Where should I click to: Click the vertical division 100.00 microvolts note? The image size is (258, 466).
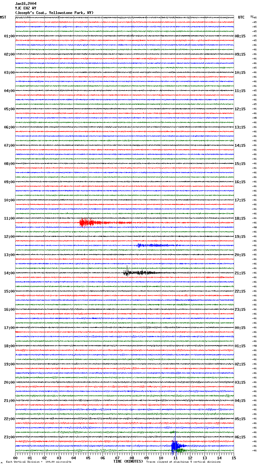click(x=39, y=462)
